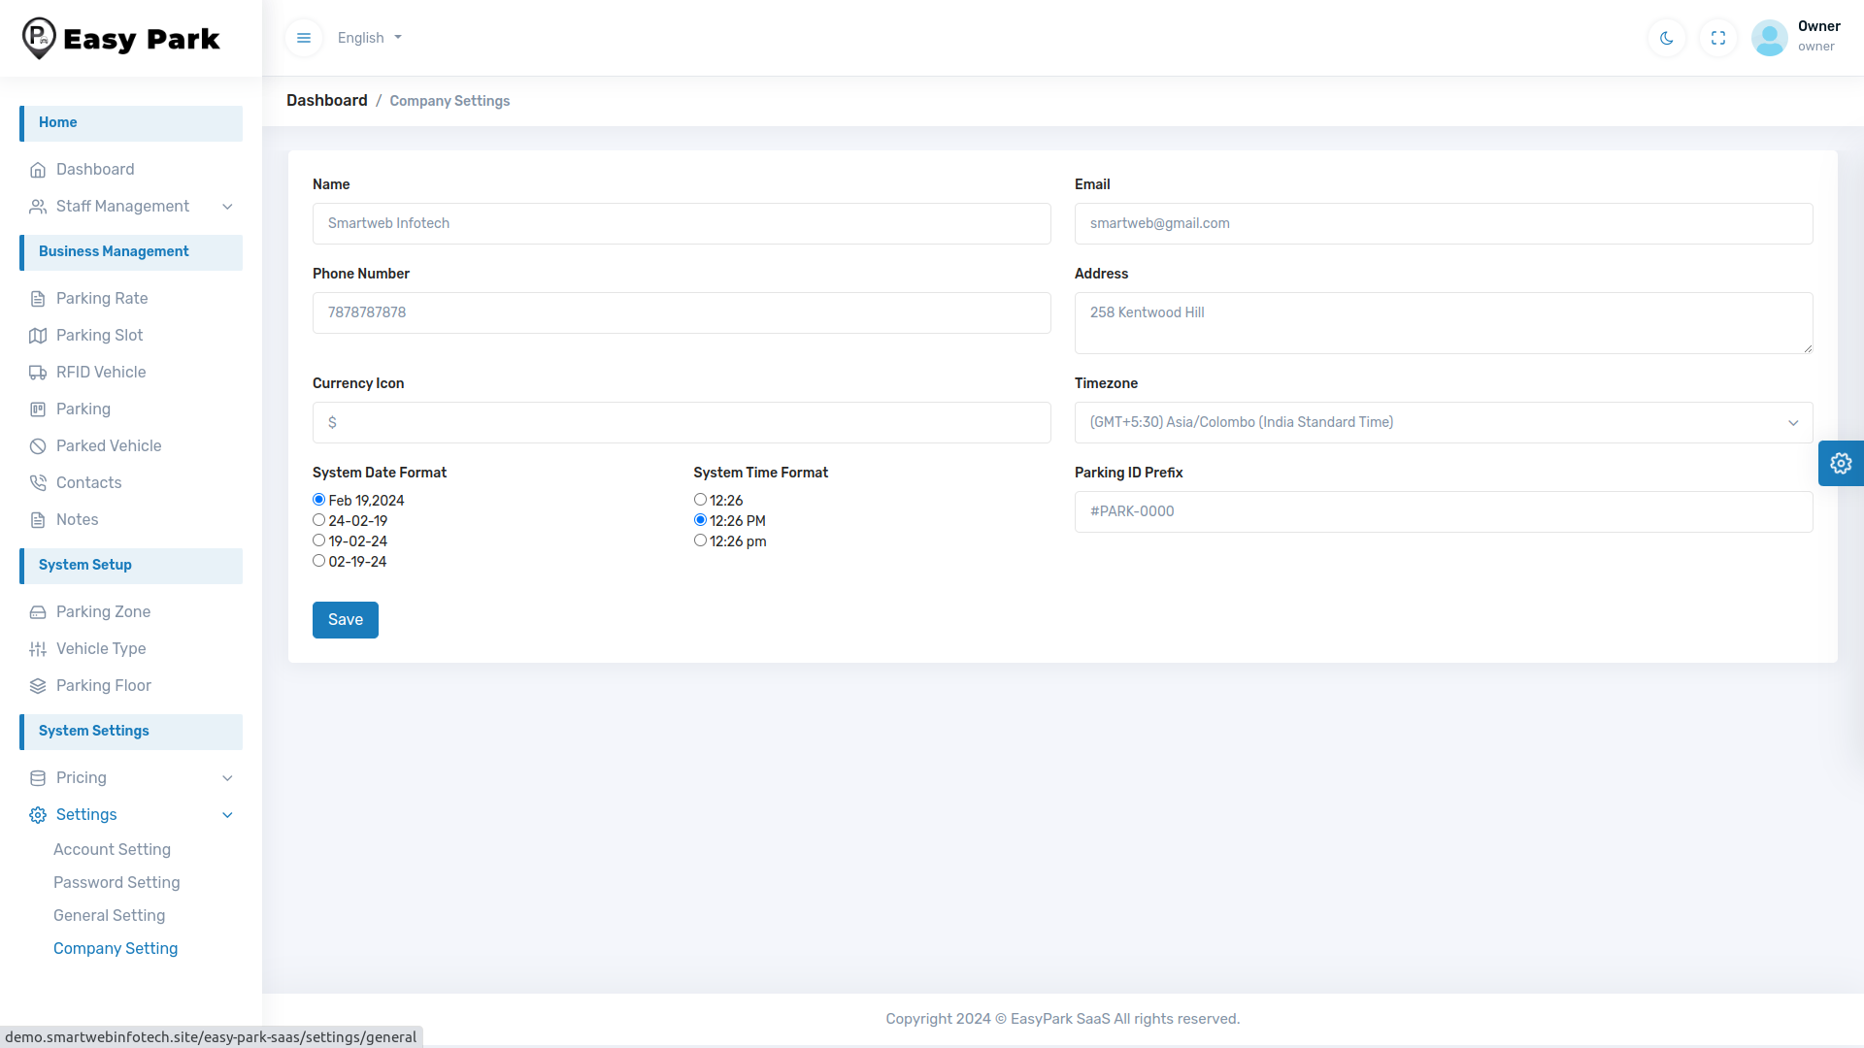1864x1048 pixels.
Task: Open the English language dropdown
Action: 369,38
